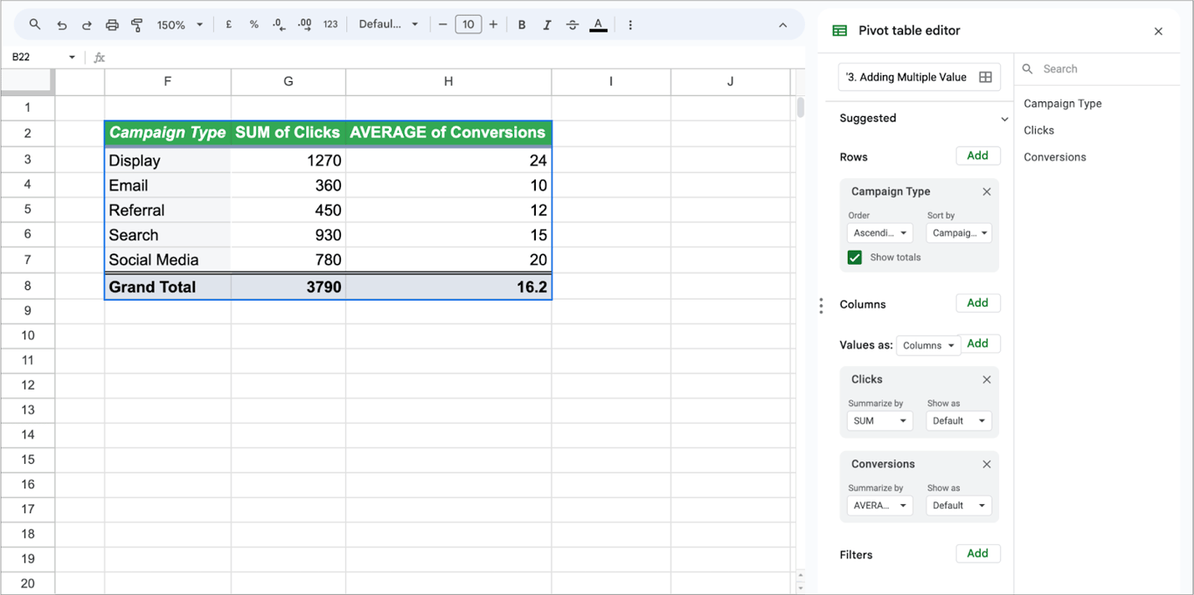Open the font family dropdown
The height and width of the screenshot is (595, 1194).
tap(389, 24)
